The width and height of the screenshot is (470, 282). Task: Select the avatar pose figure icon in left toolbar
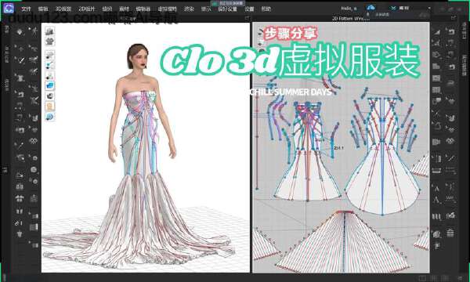[34, 31]
